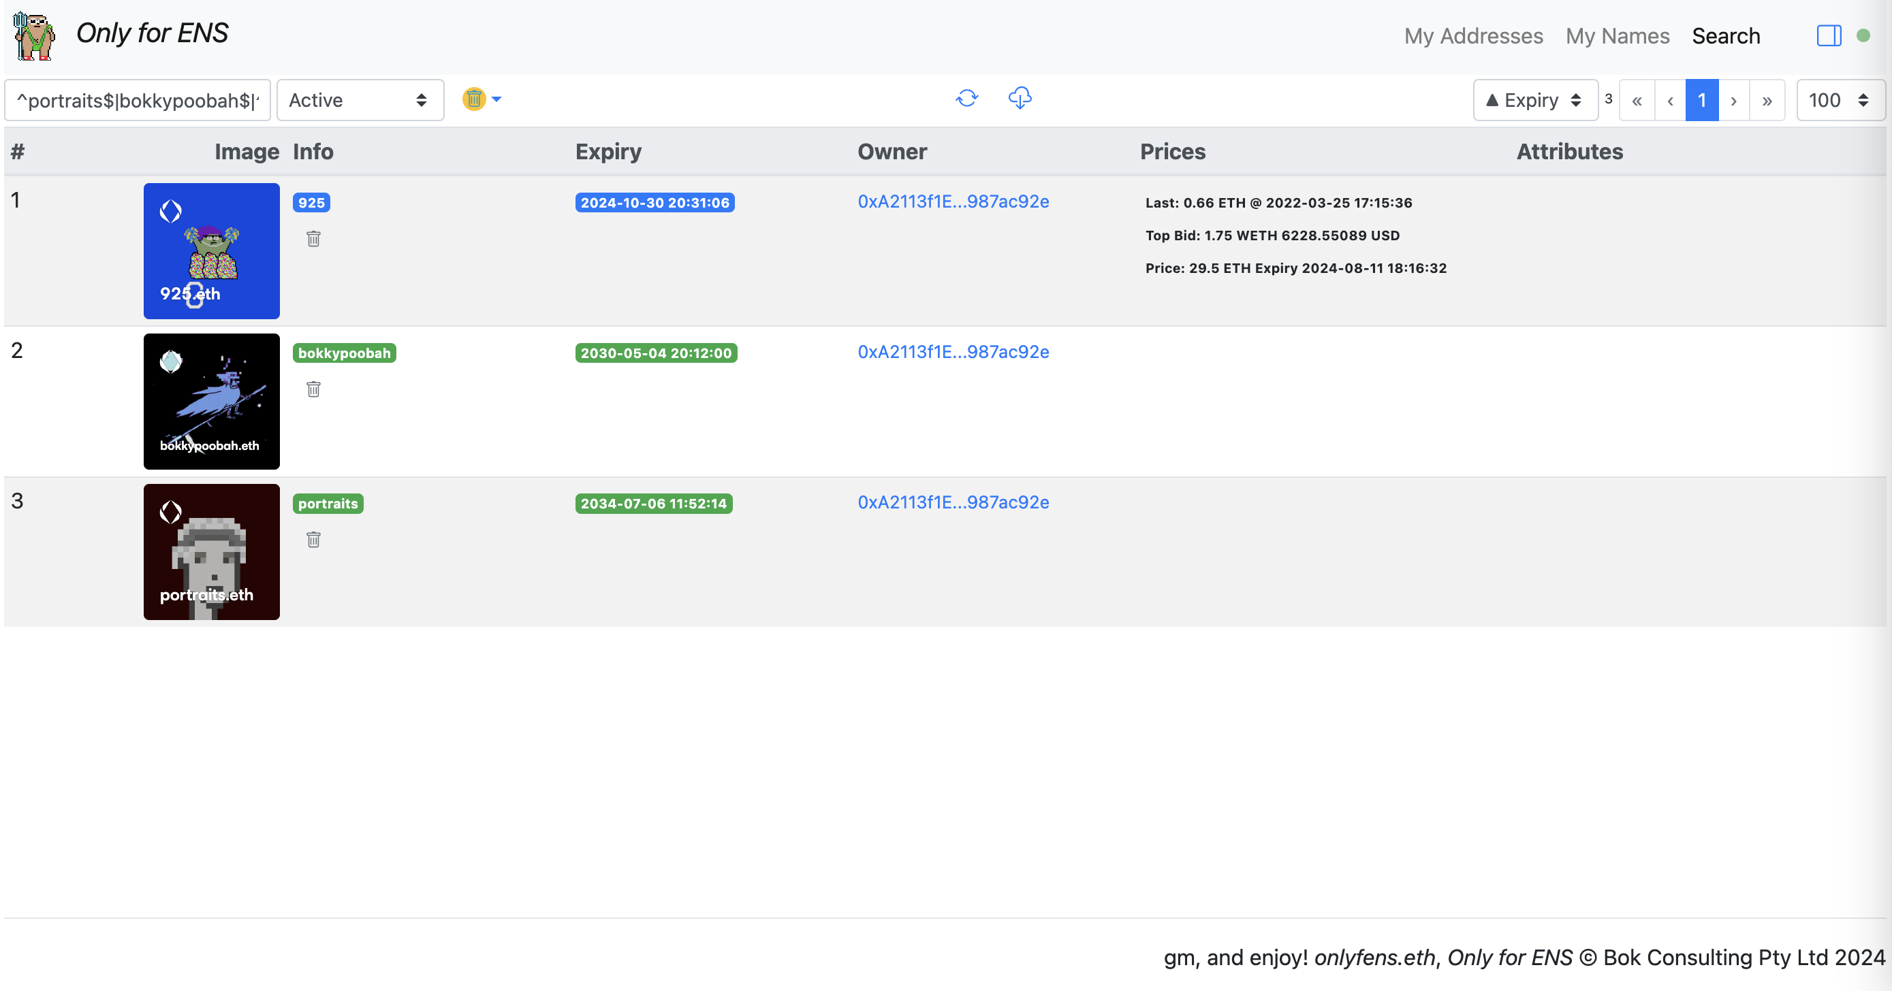The image size is (1892, 991).
Task: Click the yellow trash can button
Action: 474,99
